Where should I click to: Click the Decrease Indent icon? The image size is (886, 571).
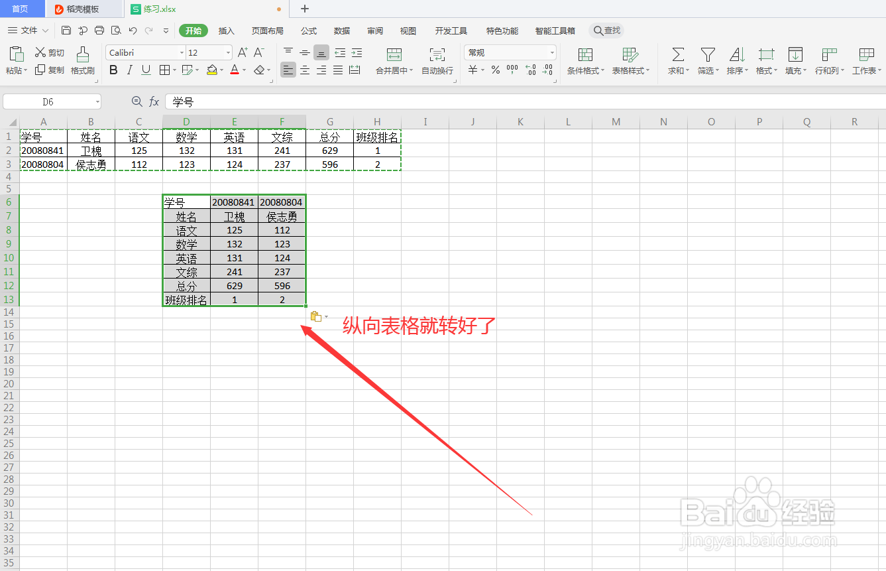340,52
